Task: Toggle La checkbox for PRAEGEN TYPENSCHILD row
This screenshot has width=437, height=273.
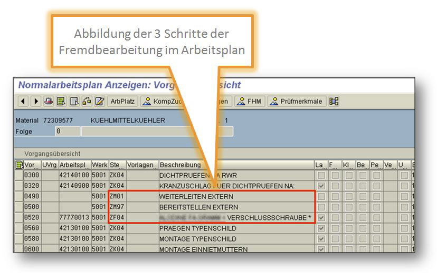Action: point(321,228)
